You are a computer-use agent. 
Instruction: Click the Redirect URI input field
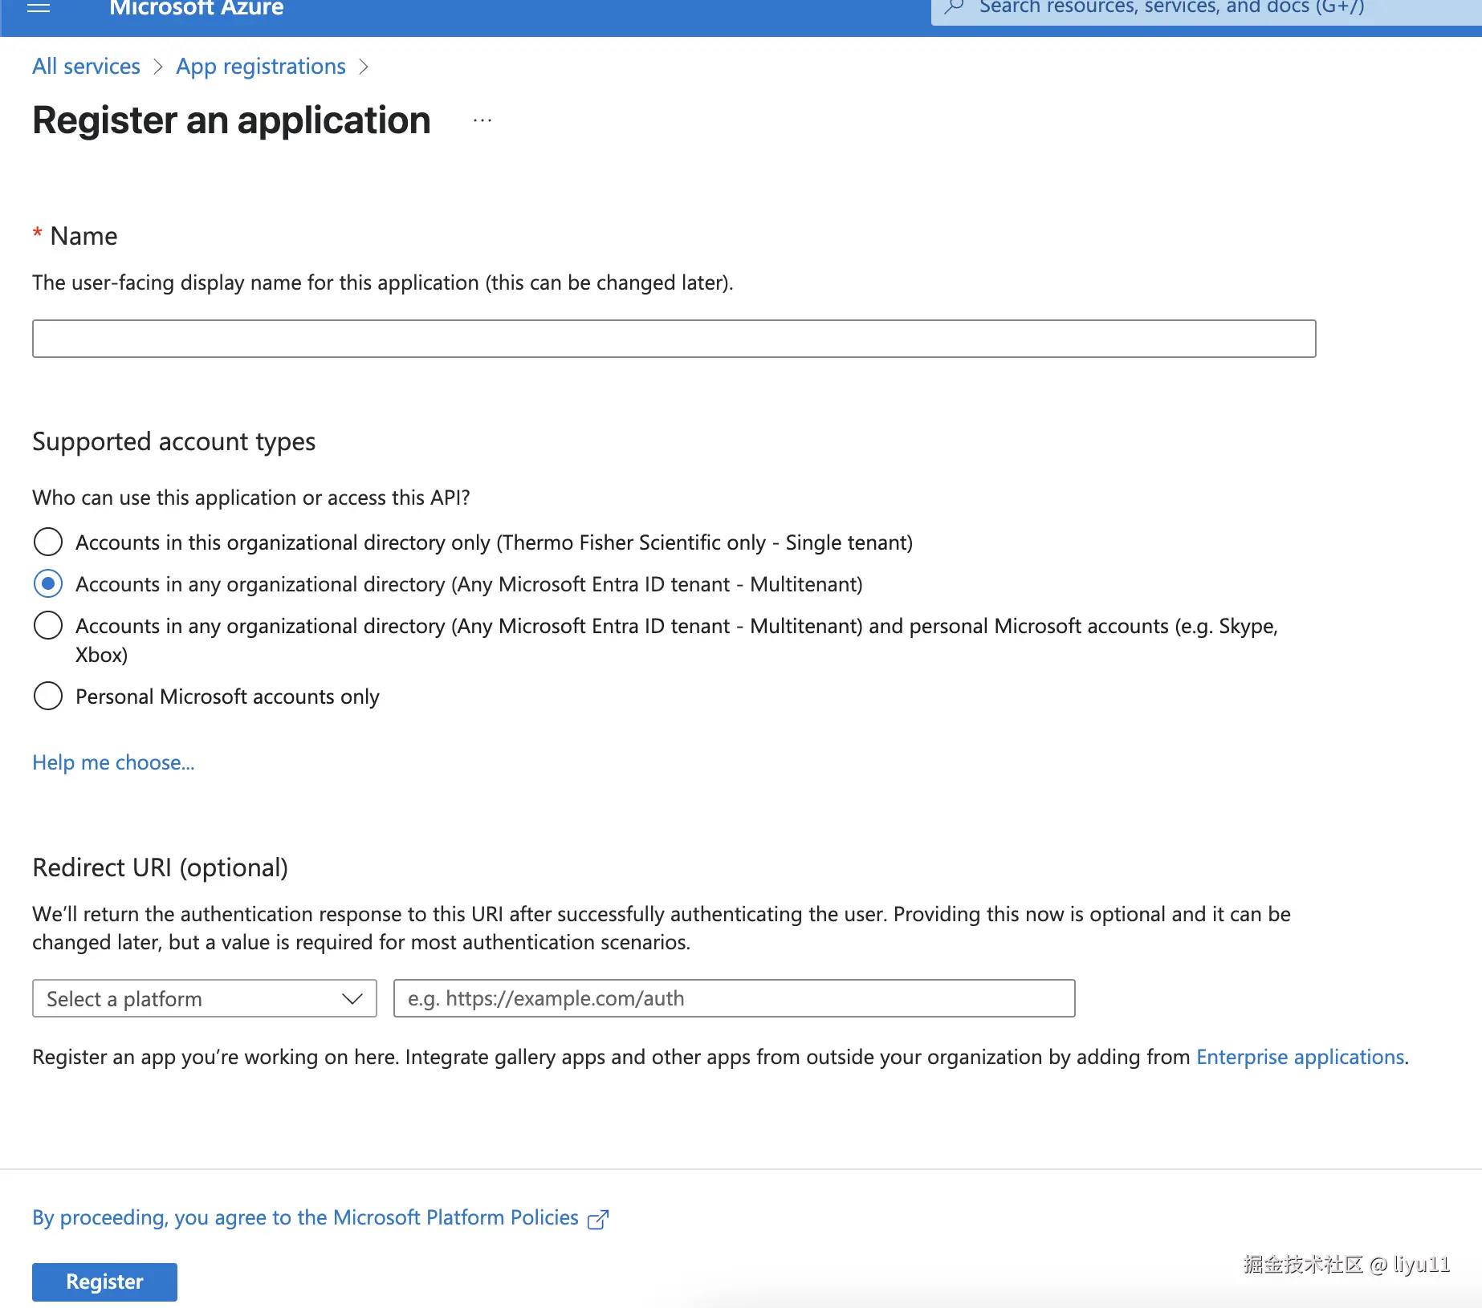click(x=734, y=998)
